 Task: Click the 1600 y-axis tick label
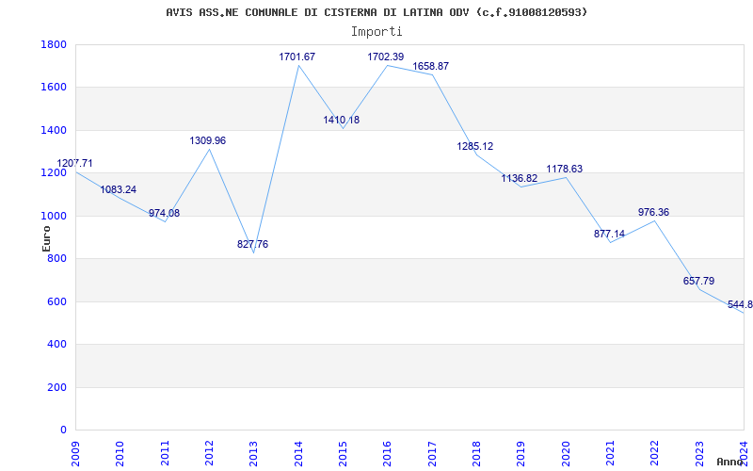pyautogui.click(x=54, y=88)
